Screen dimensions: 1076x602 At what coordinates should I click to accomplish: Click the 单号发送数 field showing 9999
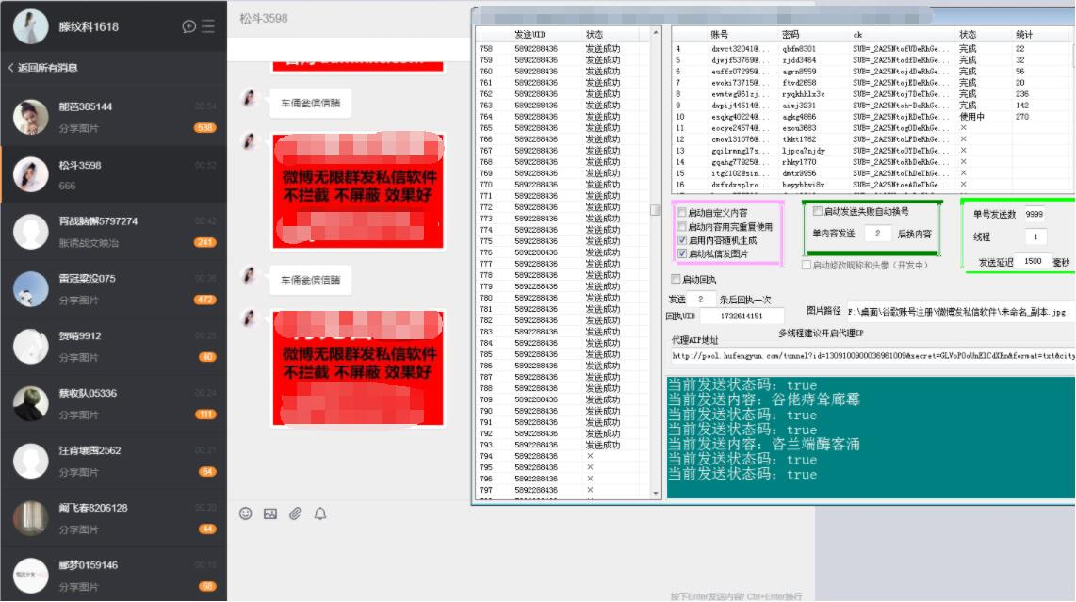[x=1035, y=214]
